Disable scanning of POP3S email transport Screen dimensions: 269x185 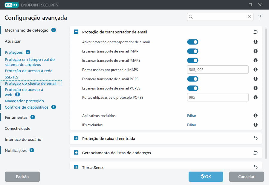193,88
